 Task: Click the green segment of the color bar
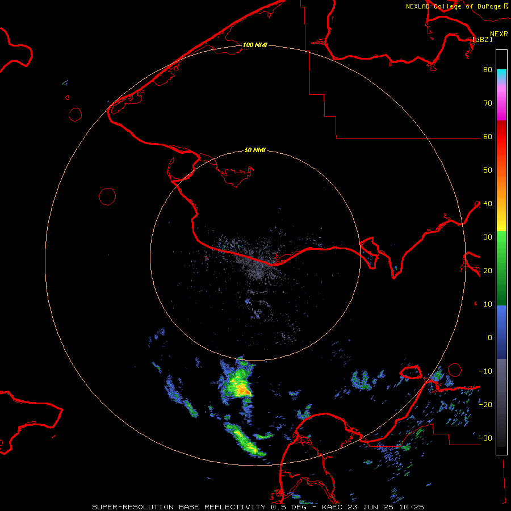[x=501, y=268]
